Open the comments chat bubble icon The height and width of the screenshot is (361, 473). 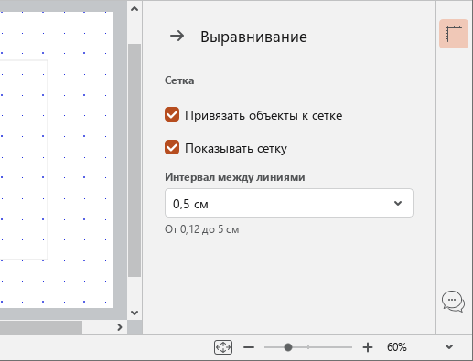(453, 301)
